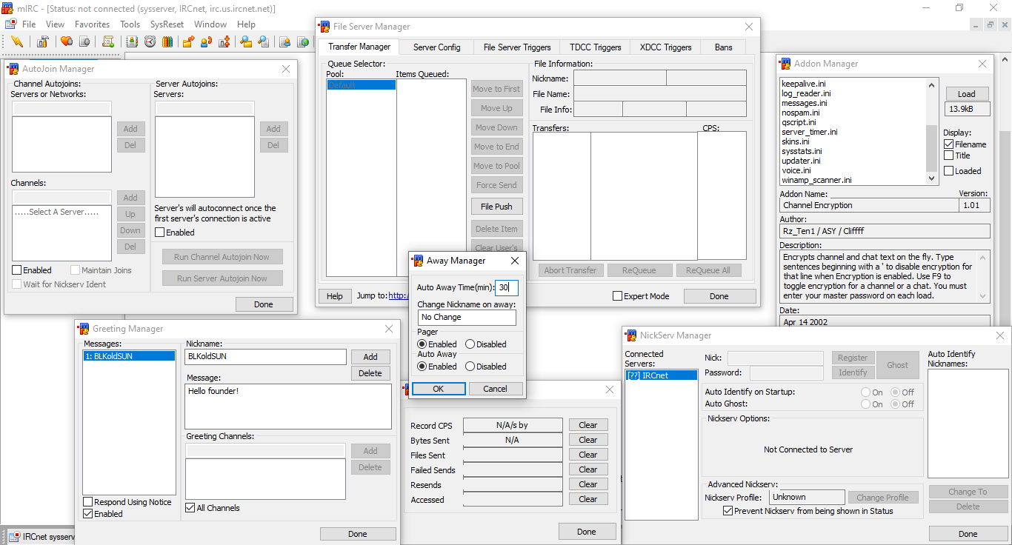The image size is (1012, 545).
Task: Switch to the File Server Triggers tab
Action: (x=517, y=47)
